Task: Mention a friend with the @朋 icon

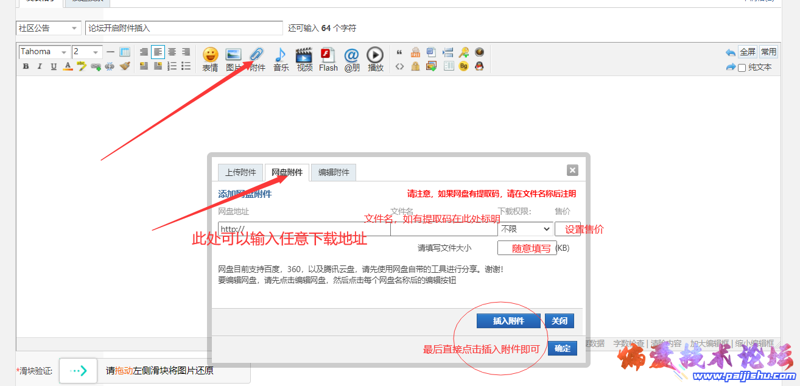Action: 352,56
